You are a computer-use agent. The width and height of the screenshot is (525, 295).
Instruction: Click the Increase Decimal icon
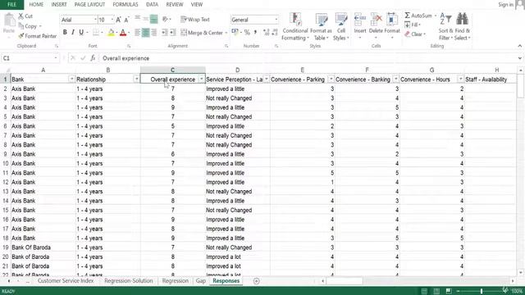pyautogui.click(x=266, y=33)
